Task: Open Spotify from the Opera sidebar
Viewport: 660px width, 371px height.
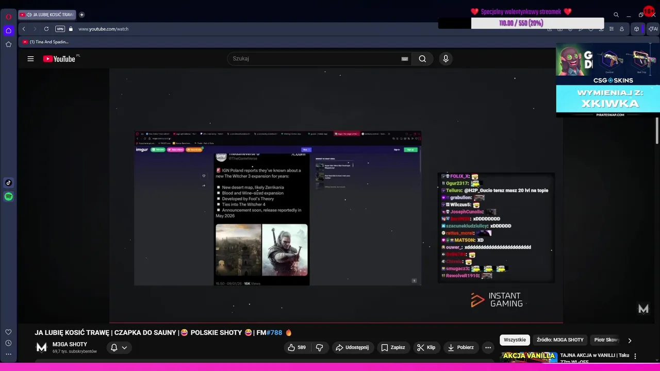Action: pos(8,196)
